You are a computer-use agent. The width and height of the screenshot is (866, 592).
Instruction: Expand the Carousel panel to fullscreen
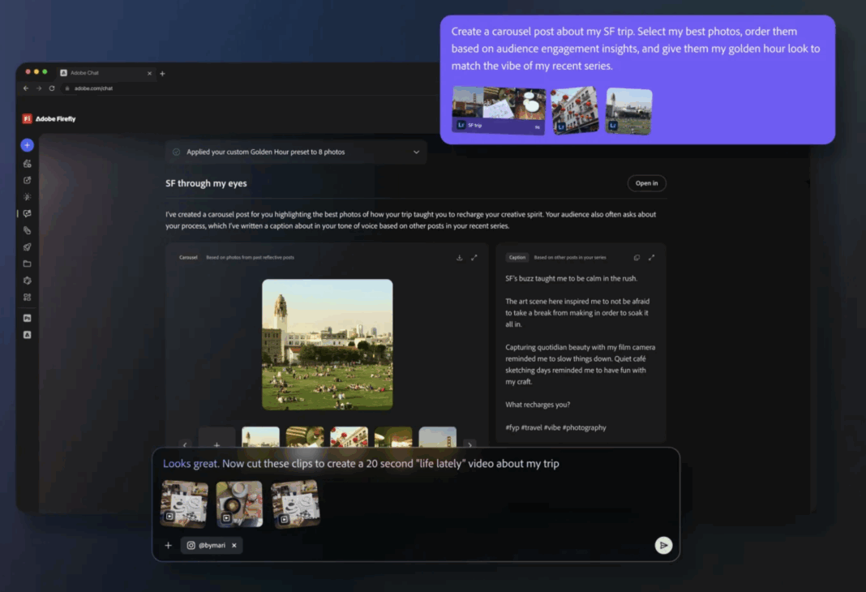tap(474, 258)
